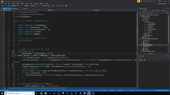Open the Debug solution configuration dropdown

pos(27,6)
